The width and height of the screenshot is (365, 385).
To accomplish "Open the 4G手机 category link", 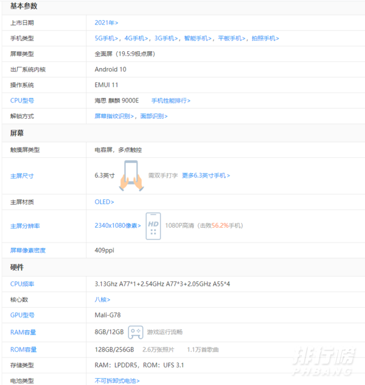I will pos(136,38).
